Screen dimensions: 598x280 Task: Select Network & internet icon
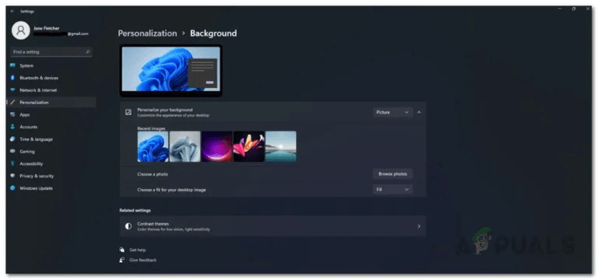[x=12, y=90]
